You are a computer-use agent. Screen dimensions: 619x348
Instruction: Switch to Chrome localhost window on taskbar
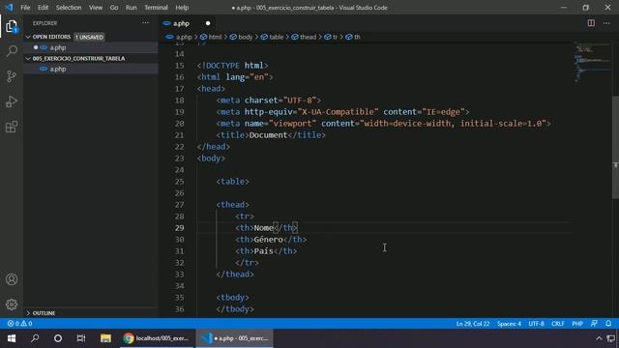click(157, 338)
